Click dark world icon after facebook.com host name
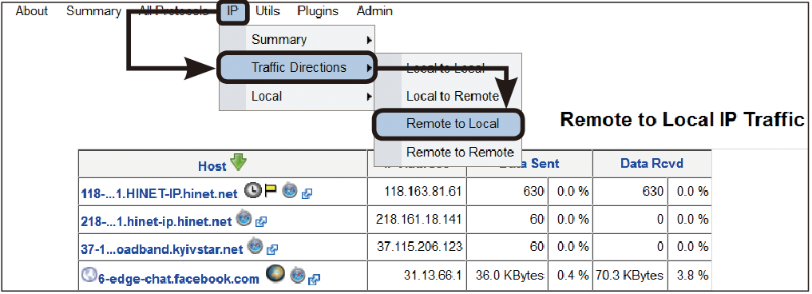This screenshot has height=294, width=812. [x=275, y=276]
